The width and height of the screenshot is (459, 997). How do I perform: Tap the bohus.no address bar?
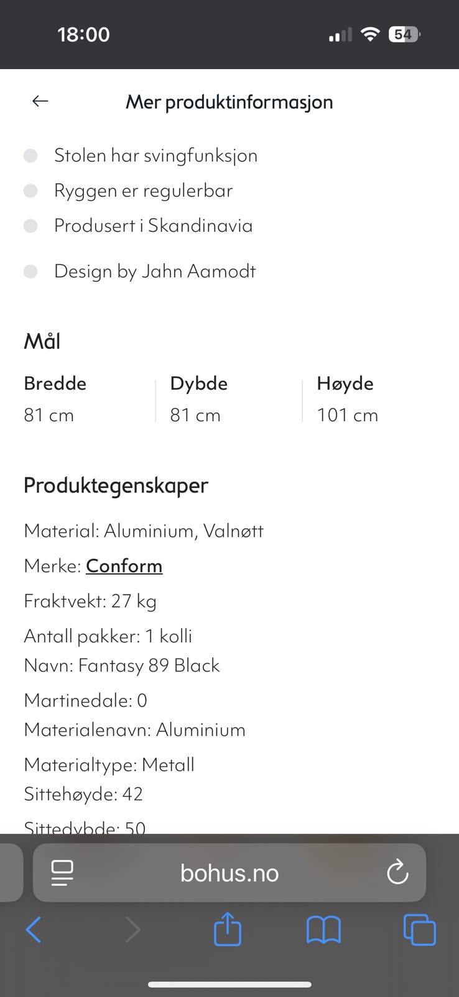pos(229,872)
